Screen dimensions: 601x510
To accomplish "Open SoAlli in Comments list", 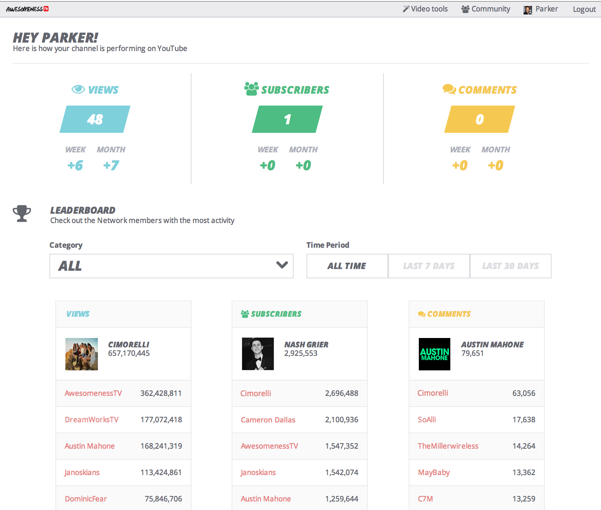I will tap(427, 420).
